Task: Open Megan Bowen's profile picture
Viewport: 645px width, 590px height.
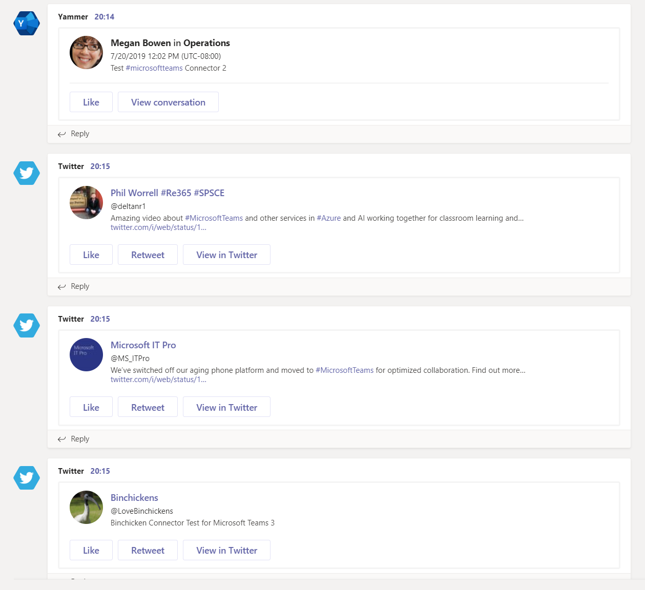Action: coord(86,52)
